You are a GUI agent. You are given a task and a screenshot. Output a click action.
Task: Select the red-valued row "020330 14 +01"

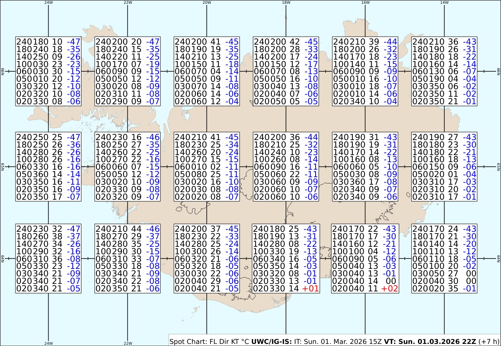pos(286,288)
